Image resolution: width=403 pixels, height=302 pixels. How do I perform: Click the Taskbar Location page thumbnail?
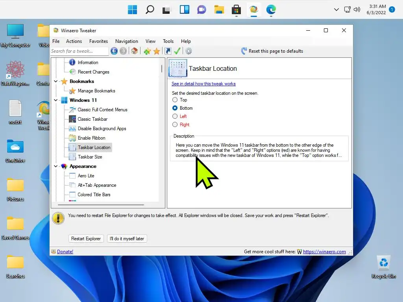(x=178, y=68)
